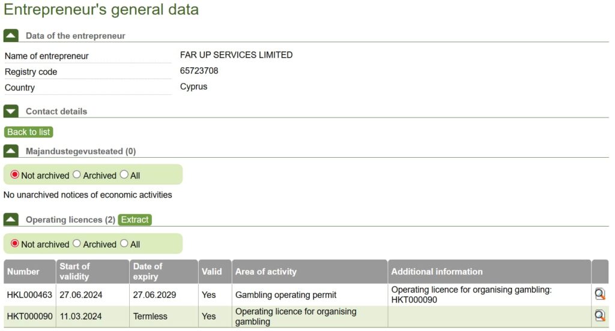
Task: Select All for economic activity notices
Action: click(124, 175)
